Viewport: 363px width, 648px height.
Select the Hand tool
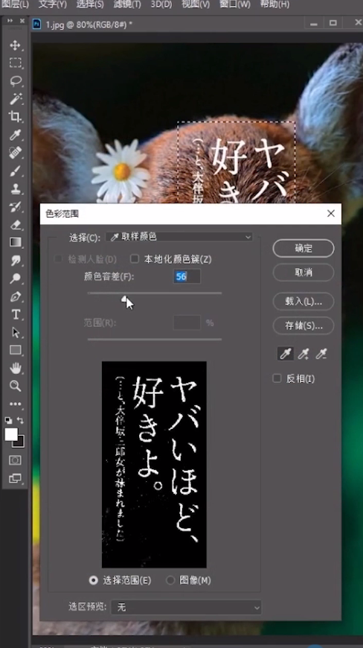pyautogui.click(x=16, y=368)
